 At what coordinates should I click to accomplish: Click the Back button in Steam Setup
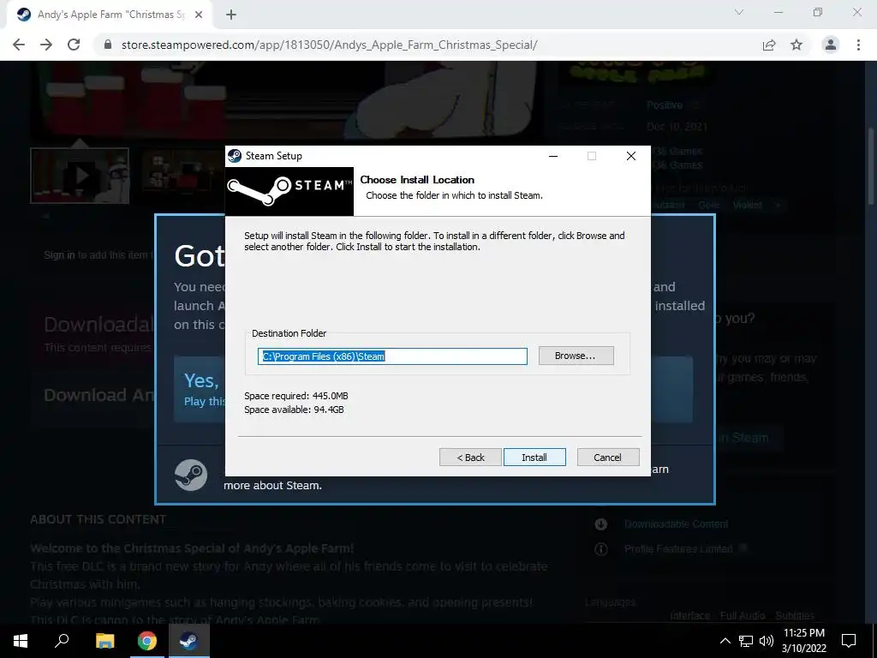point(470,458)
